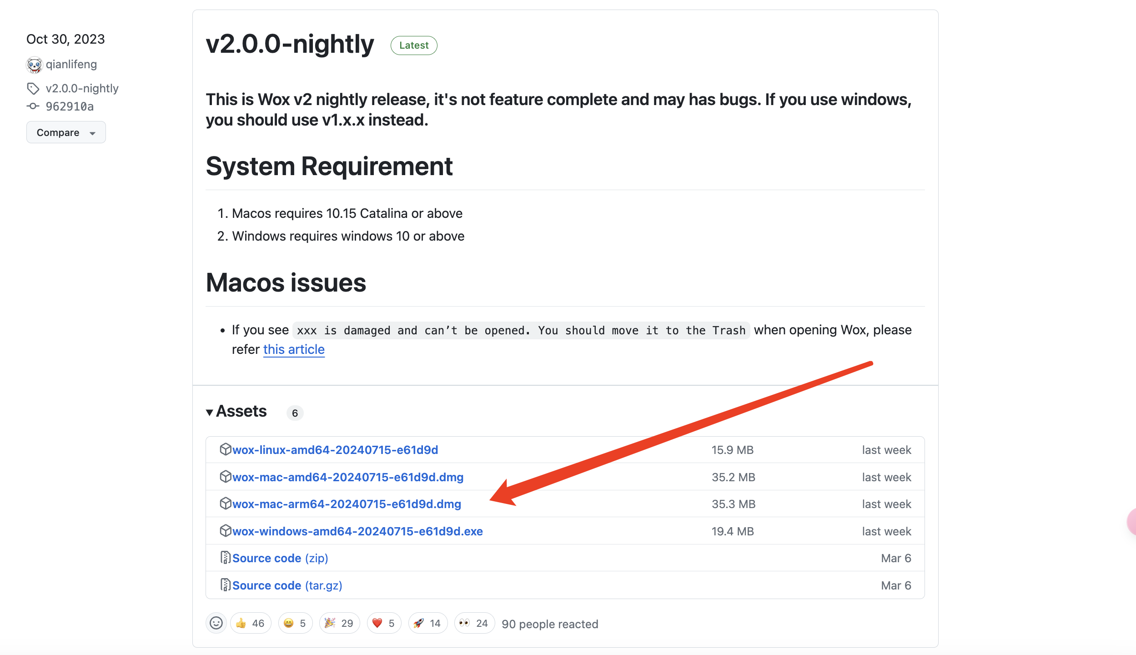Click the heart reaction button
The image size is (1136, 655).
tap(383, 623)
